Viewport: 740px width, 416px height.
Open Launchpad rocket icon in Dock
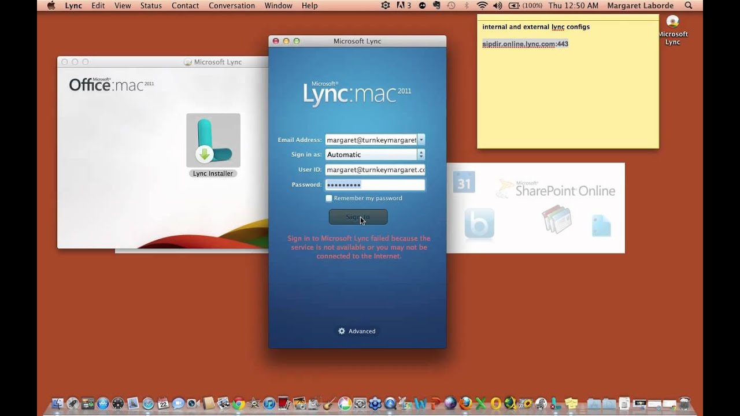[x=72, y=404]
